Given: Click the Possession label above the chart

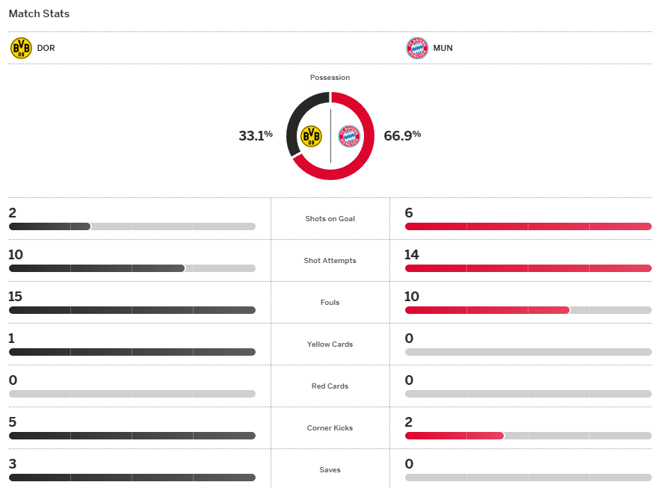Looking at the screenshot, I should (x=330, y=78).
